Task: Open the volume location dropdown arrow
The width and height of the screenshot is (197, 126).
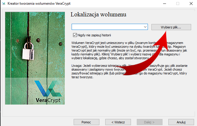Action: pos(145,27)
